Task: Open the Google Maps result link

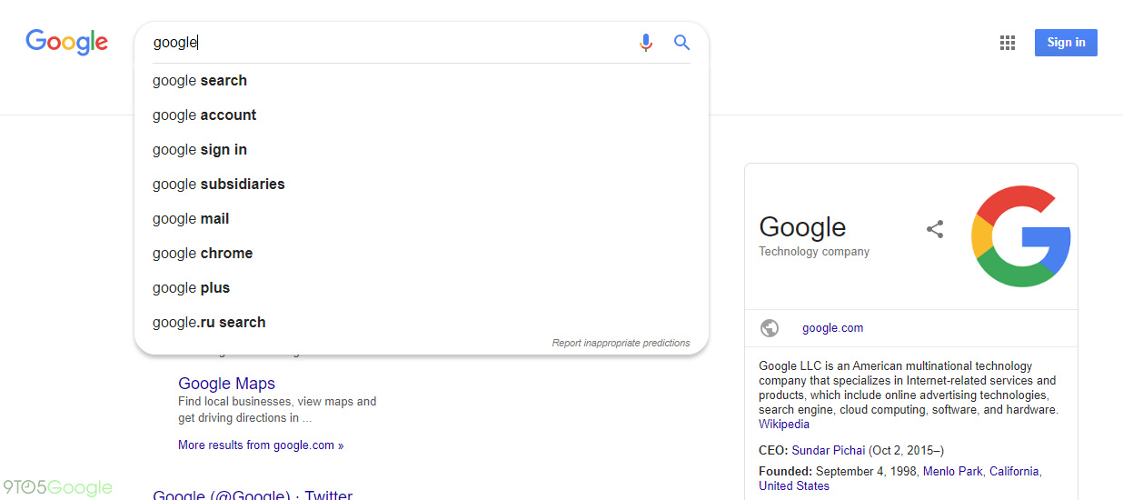Action: (226, 384)
